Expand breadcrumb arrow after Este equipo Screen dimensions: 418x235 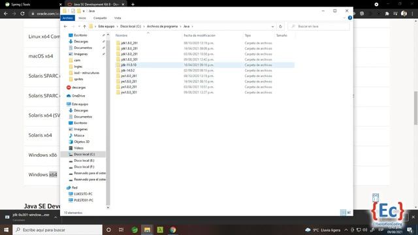(x=118, y=26)
